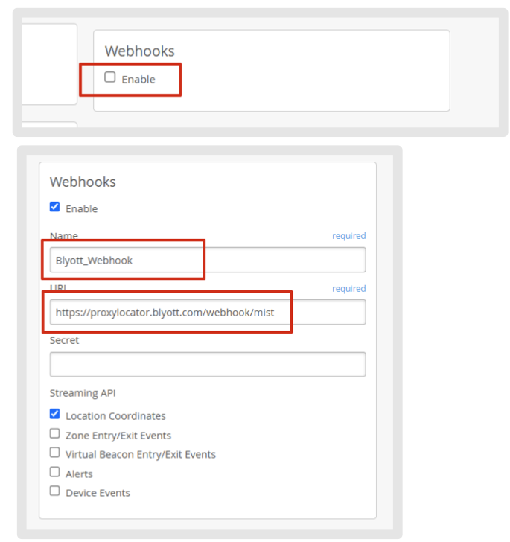Viewport: 510px width, 542px height.
Task: Tick the unchecked Webhooks Enable checkbox
Action: click(110, 77)
